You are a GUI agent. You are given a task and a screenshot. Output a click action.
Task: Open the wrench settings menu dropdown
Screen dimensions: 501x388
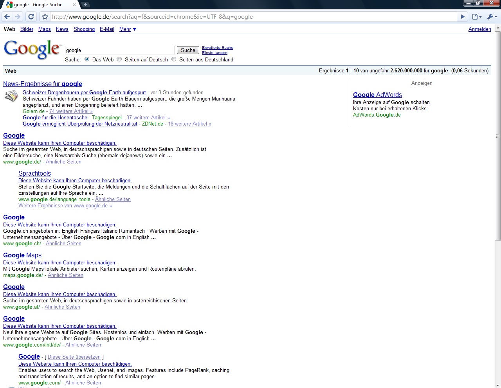pos(492,17)
